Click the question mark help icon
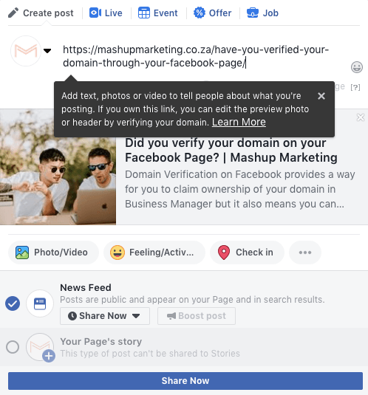Viewport: 368px width, 395px height. 355,87
